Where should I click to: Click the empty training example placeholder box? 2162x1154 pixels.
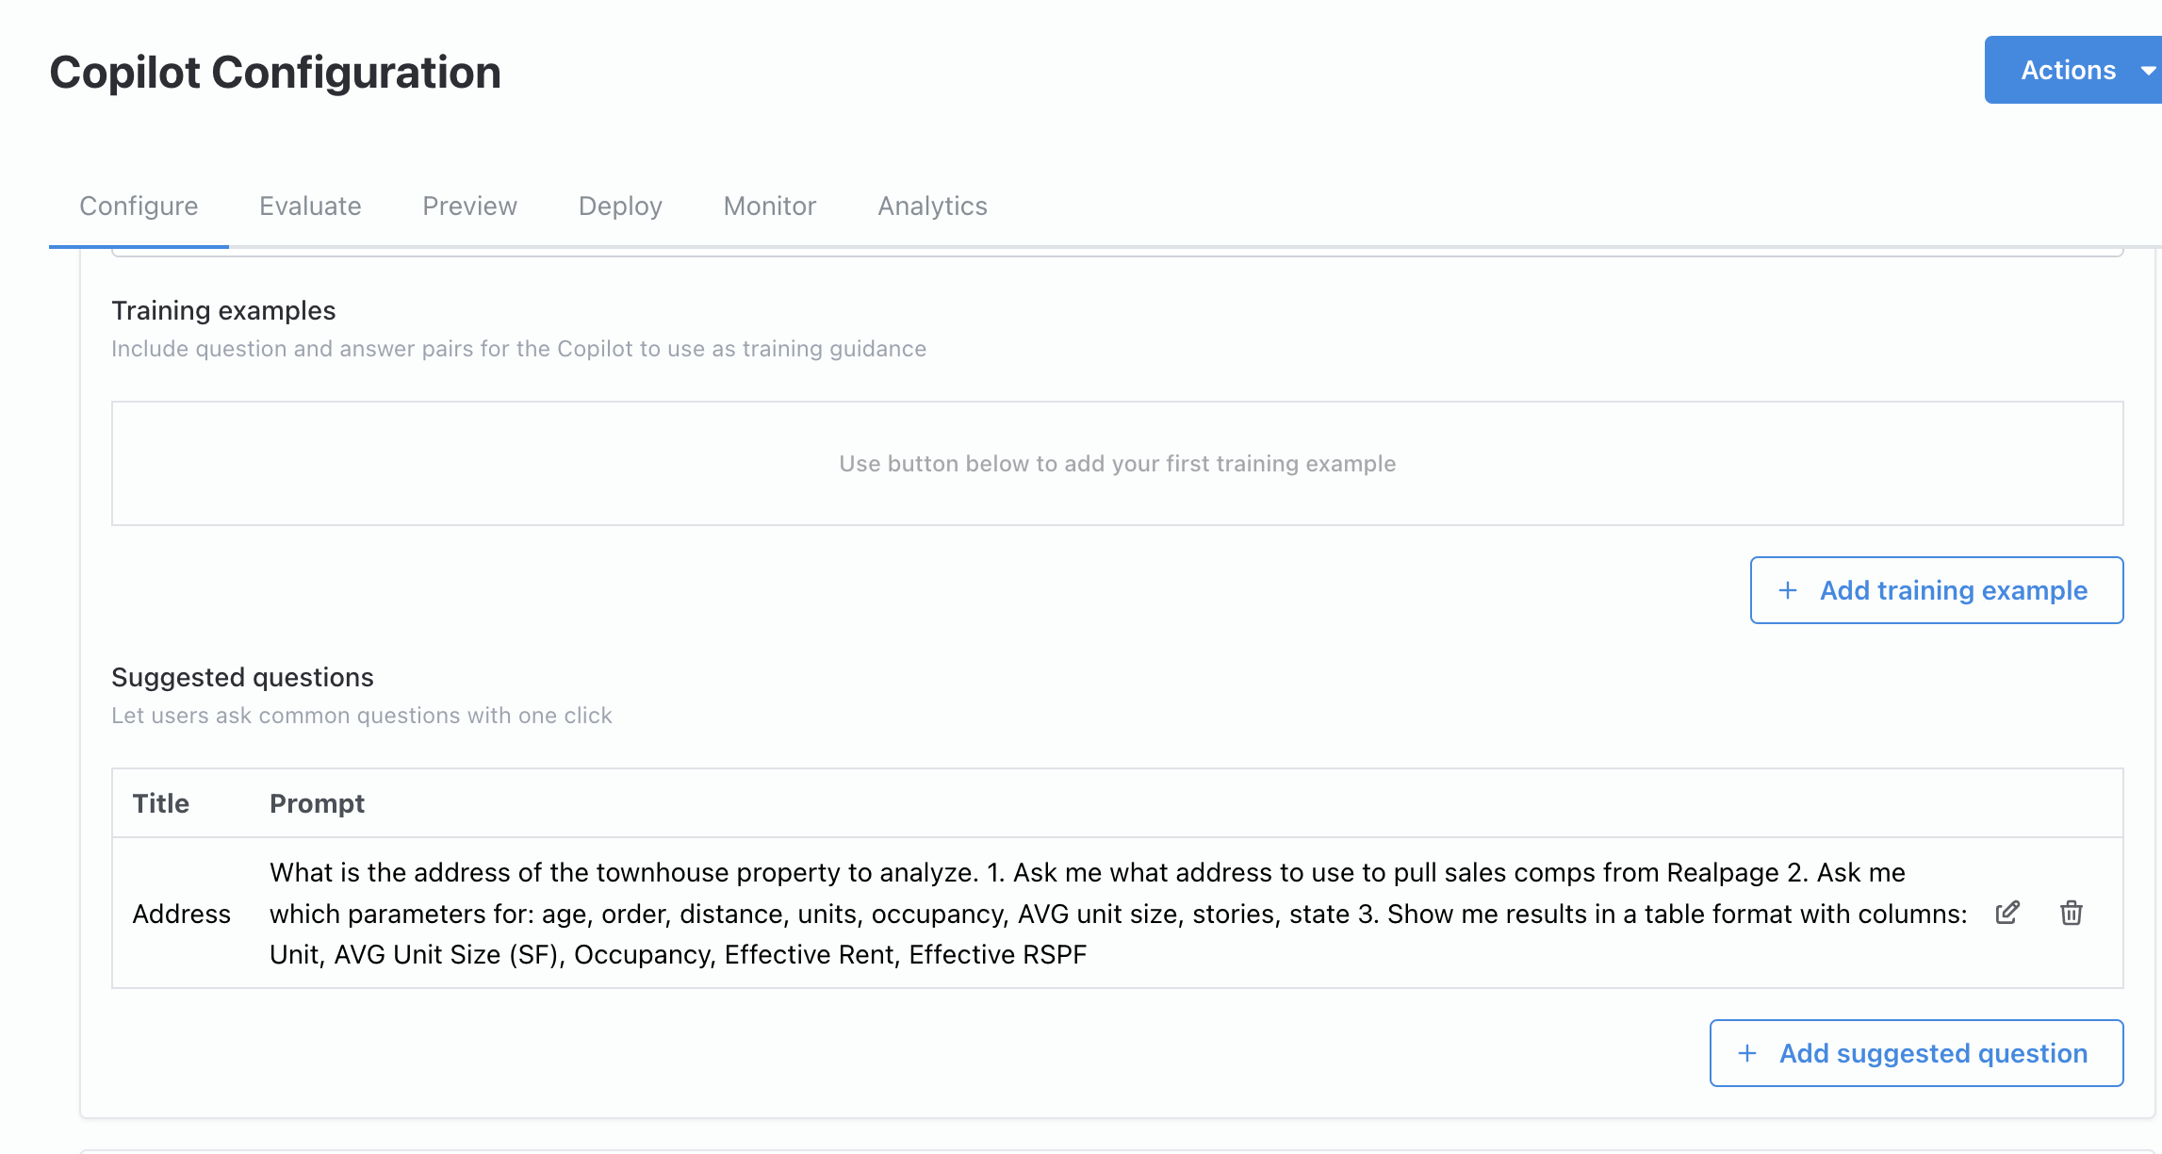1117,463
